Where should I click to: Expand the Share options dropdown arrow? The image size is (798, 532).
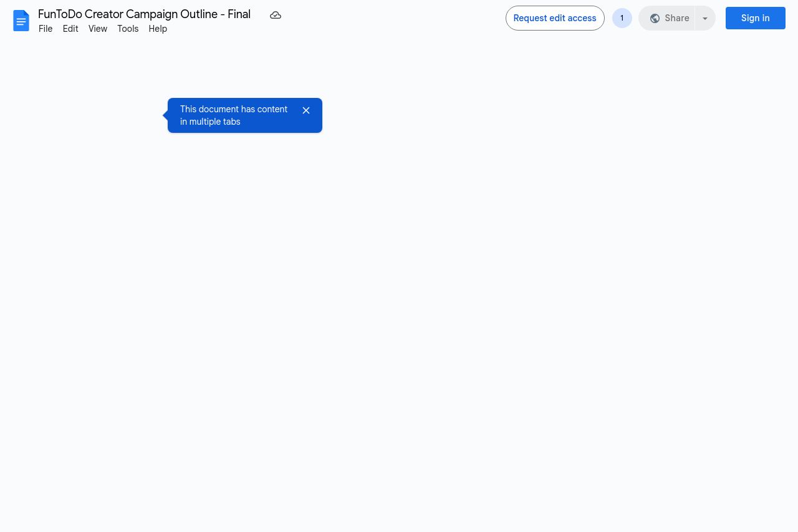coord(705,19)
